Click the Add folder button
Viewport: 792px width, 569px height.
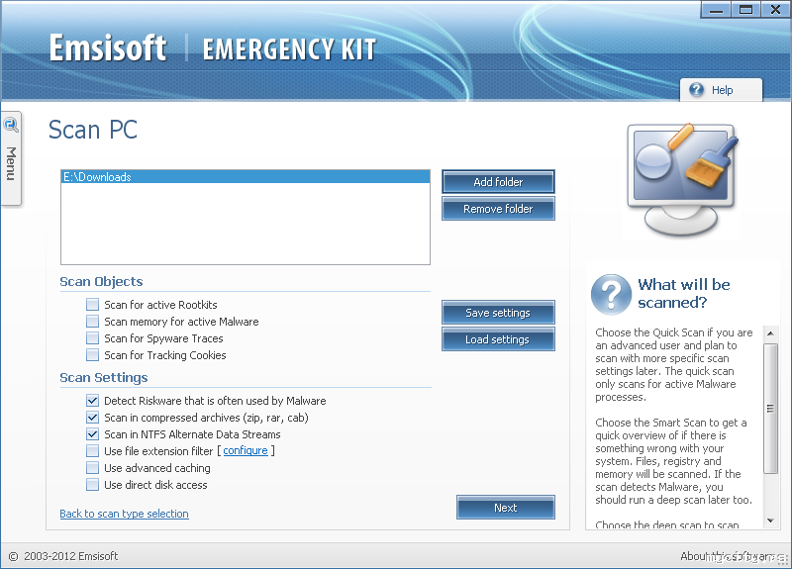pyautogui.click(x=498, y=182)
